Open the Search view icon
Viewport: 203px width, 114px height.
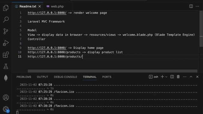tap(6, 20)
